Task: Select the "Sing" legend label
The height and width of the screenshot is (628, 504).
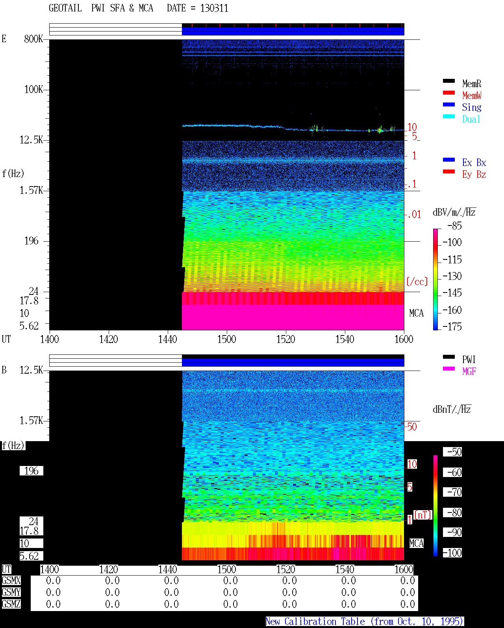Action: [472, 107]
